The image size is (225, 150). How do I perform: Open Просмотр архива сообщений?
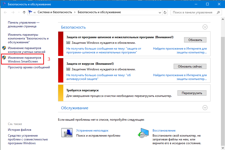(x=29, y=67)
